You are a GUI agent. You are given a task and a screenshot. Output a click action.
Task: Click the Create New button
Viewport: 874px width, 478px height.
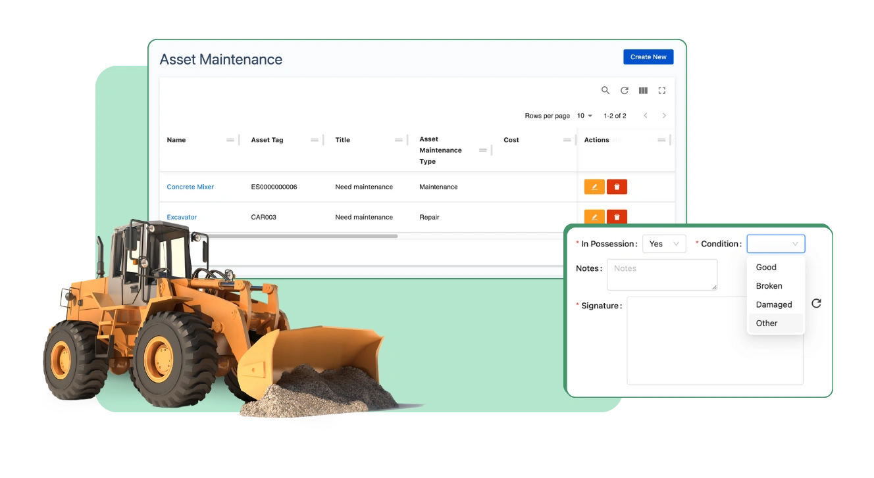pos(648,57)
